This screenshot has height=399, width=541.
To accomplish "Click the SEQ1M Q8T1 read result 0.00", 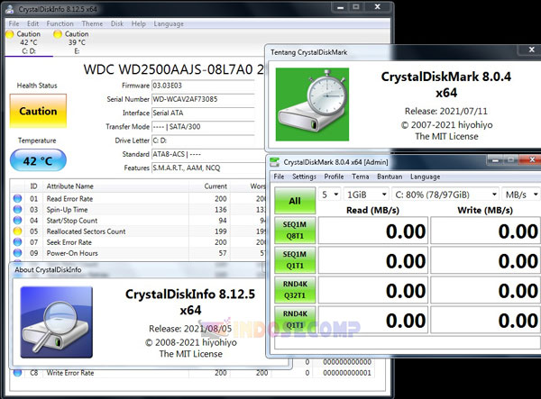I will click(373, 231).
